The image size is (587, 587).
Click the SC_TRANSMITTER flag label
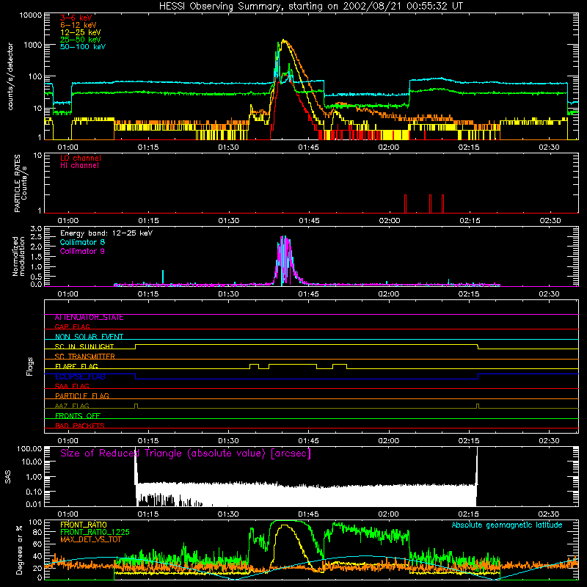[84, 357]
